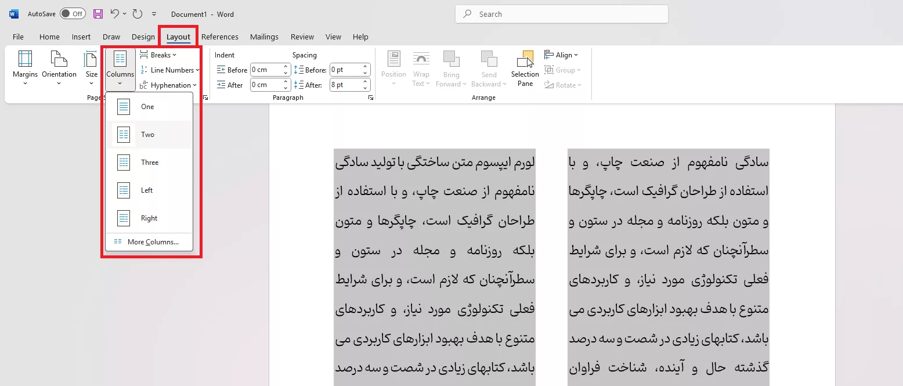Open the Draw tab

tap(111, 37)
